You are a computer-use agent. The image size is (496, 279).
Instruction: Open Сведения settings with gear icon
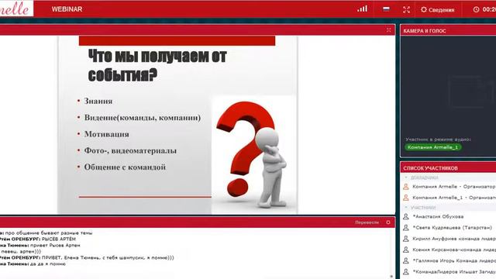(x=437, y=10)
